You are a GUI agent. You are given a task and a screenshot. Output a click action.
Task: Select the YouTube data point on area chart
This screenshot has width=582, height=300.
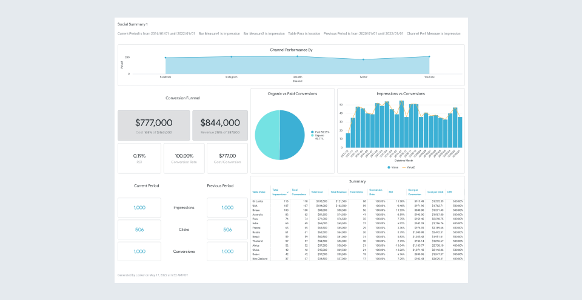429,56
